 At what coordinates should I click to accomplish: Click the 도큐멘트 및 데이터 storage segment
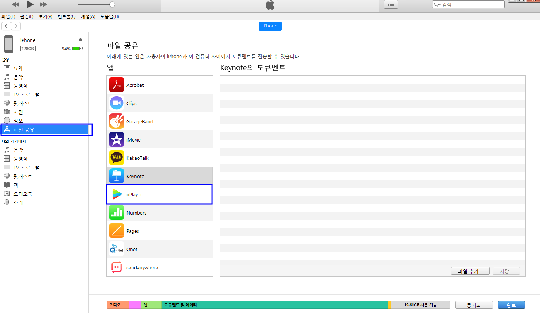click(x=275, y=305)
